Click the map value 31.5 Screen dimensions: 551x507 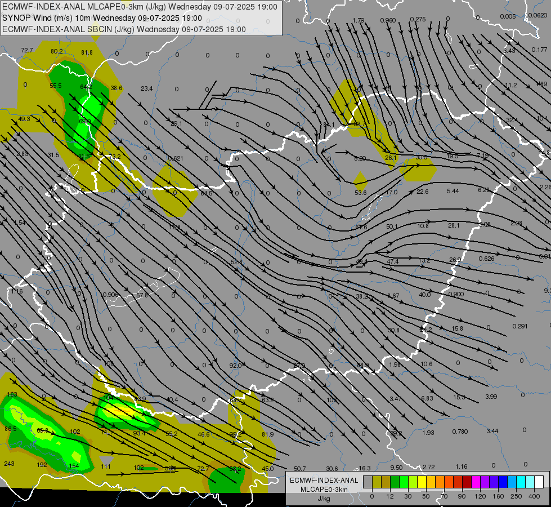coord(53,155)
